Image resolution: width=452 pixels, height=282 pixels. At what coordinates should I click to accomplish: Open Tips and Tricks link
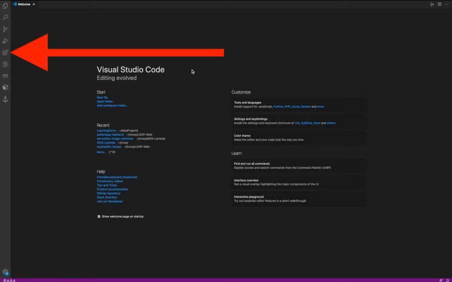tap(107, 185)
